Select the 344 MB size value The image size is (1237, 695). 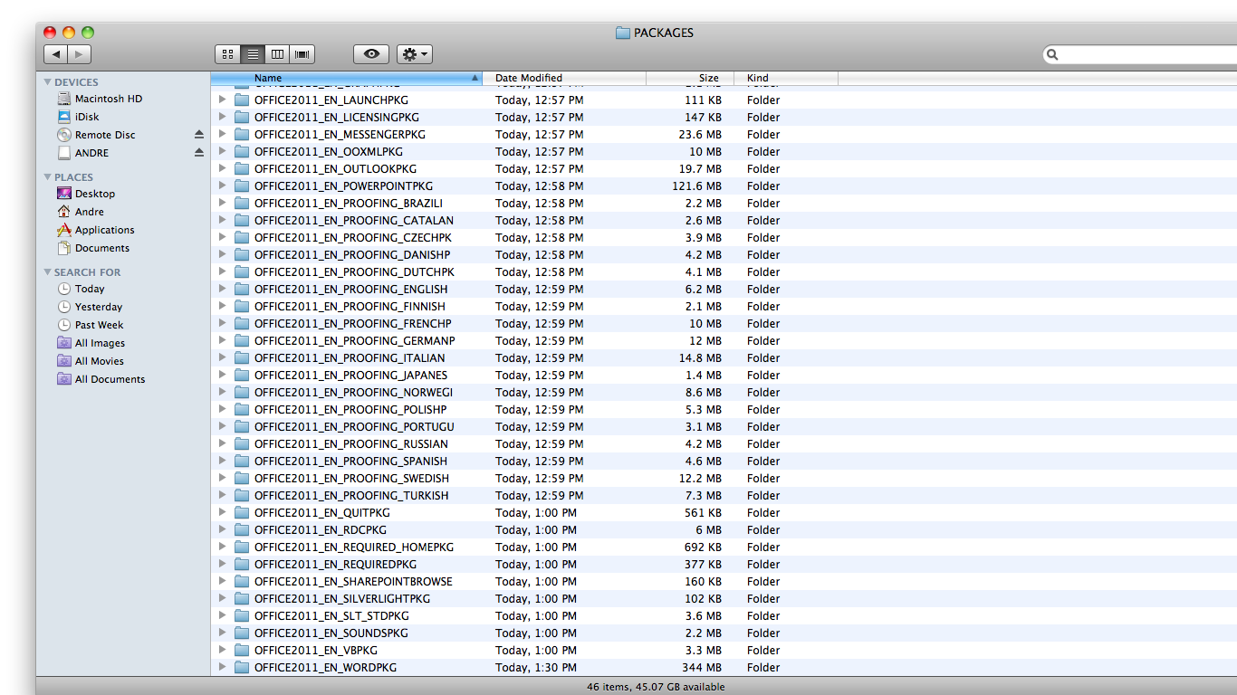pyautogui.click(x=702, y=667)
